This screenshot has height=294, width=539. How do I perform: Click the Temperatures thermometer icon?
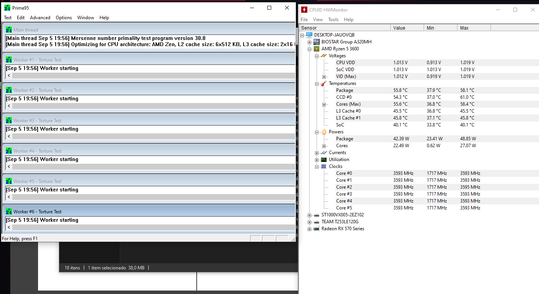point(324,83)
